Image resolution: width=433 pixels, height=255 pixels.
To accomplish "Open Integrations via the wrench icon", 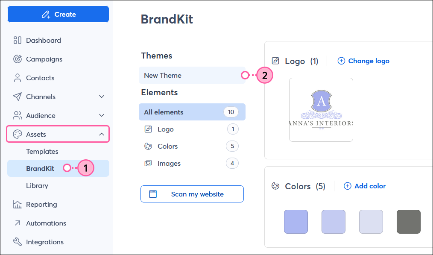I will click(x=16, y=242).
